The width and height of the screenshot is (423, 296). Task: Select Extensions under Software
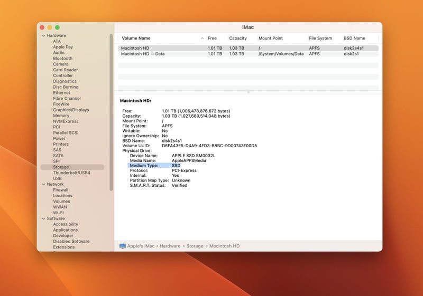tap(63, 247)
